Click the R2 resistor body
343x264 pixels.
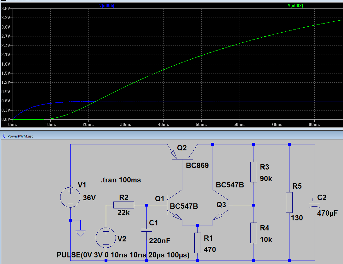124,205
